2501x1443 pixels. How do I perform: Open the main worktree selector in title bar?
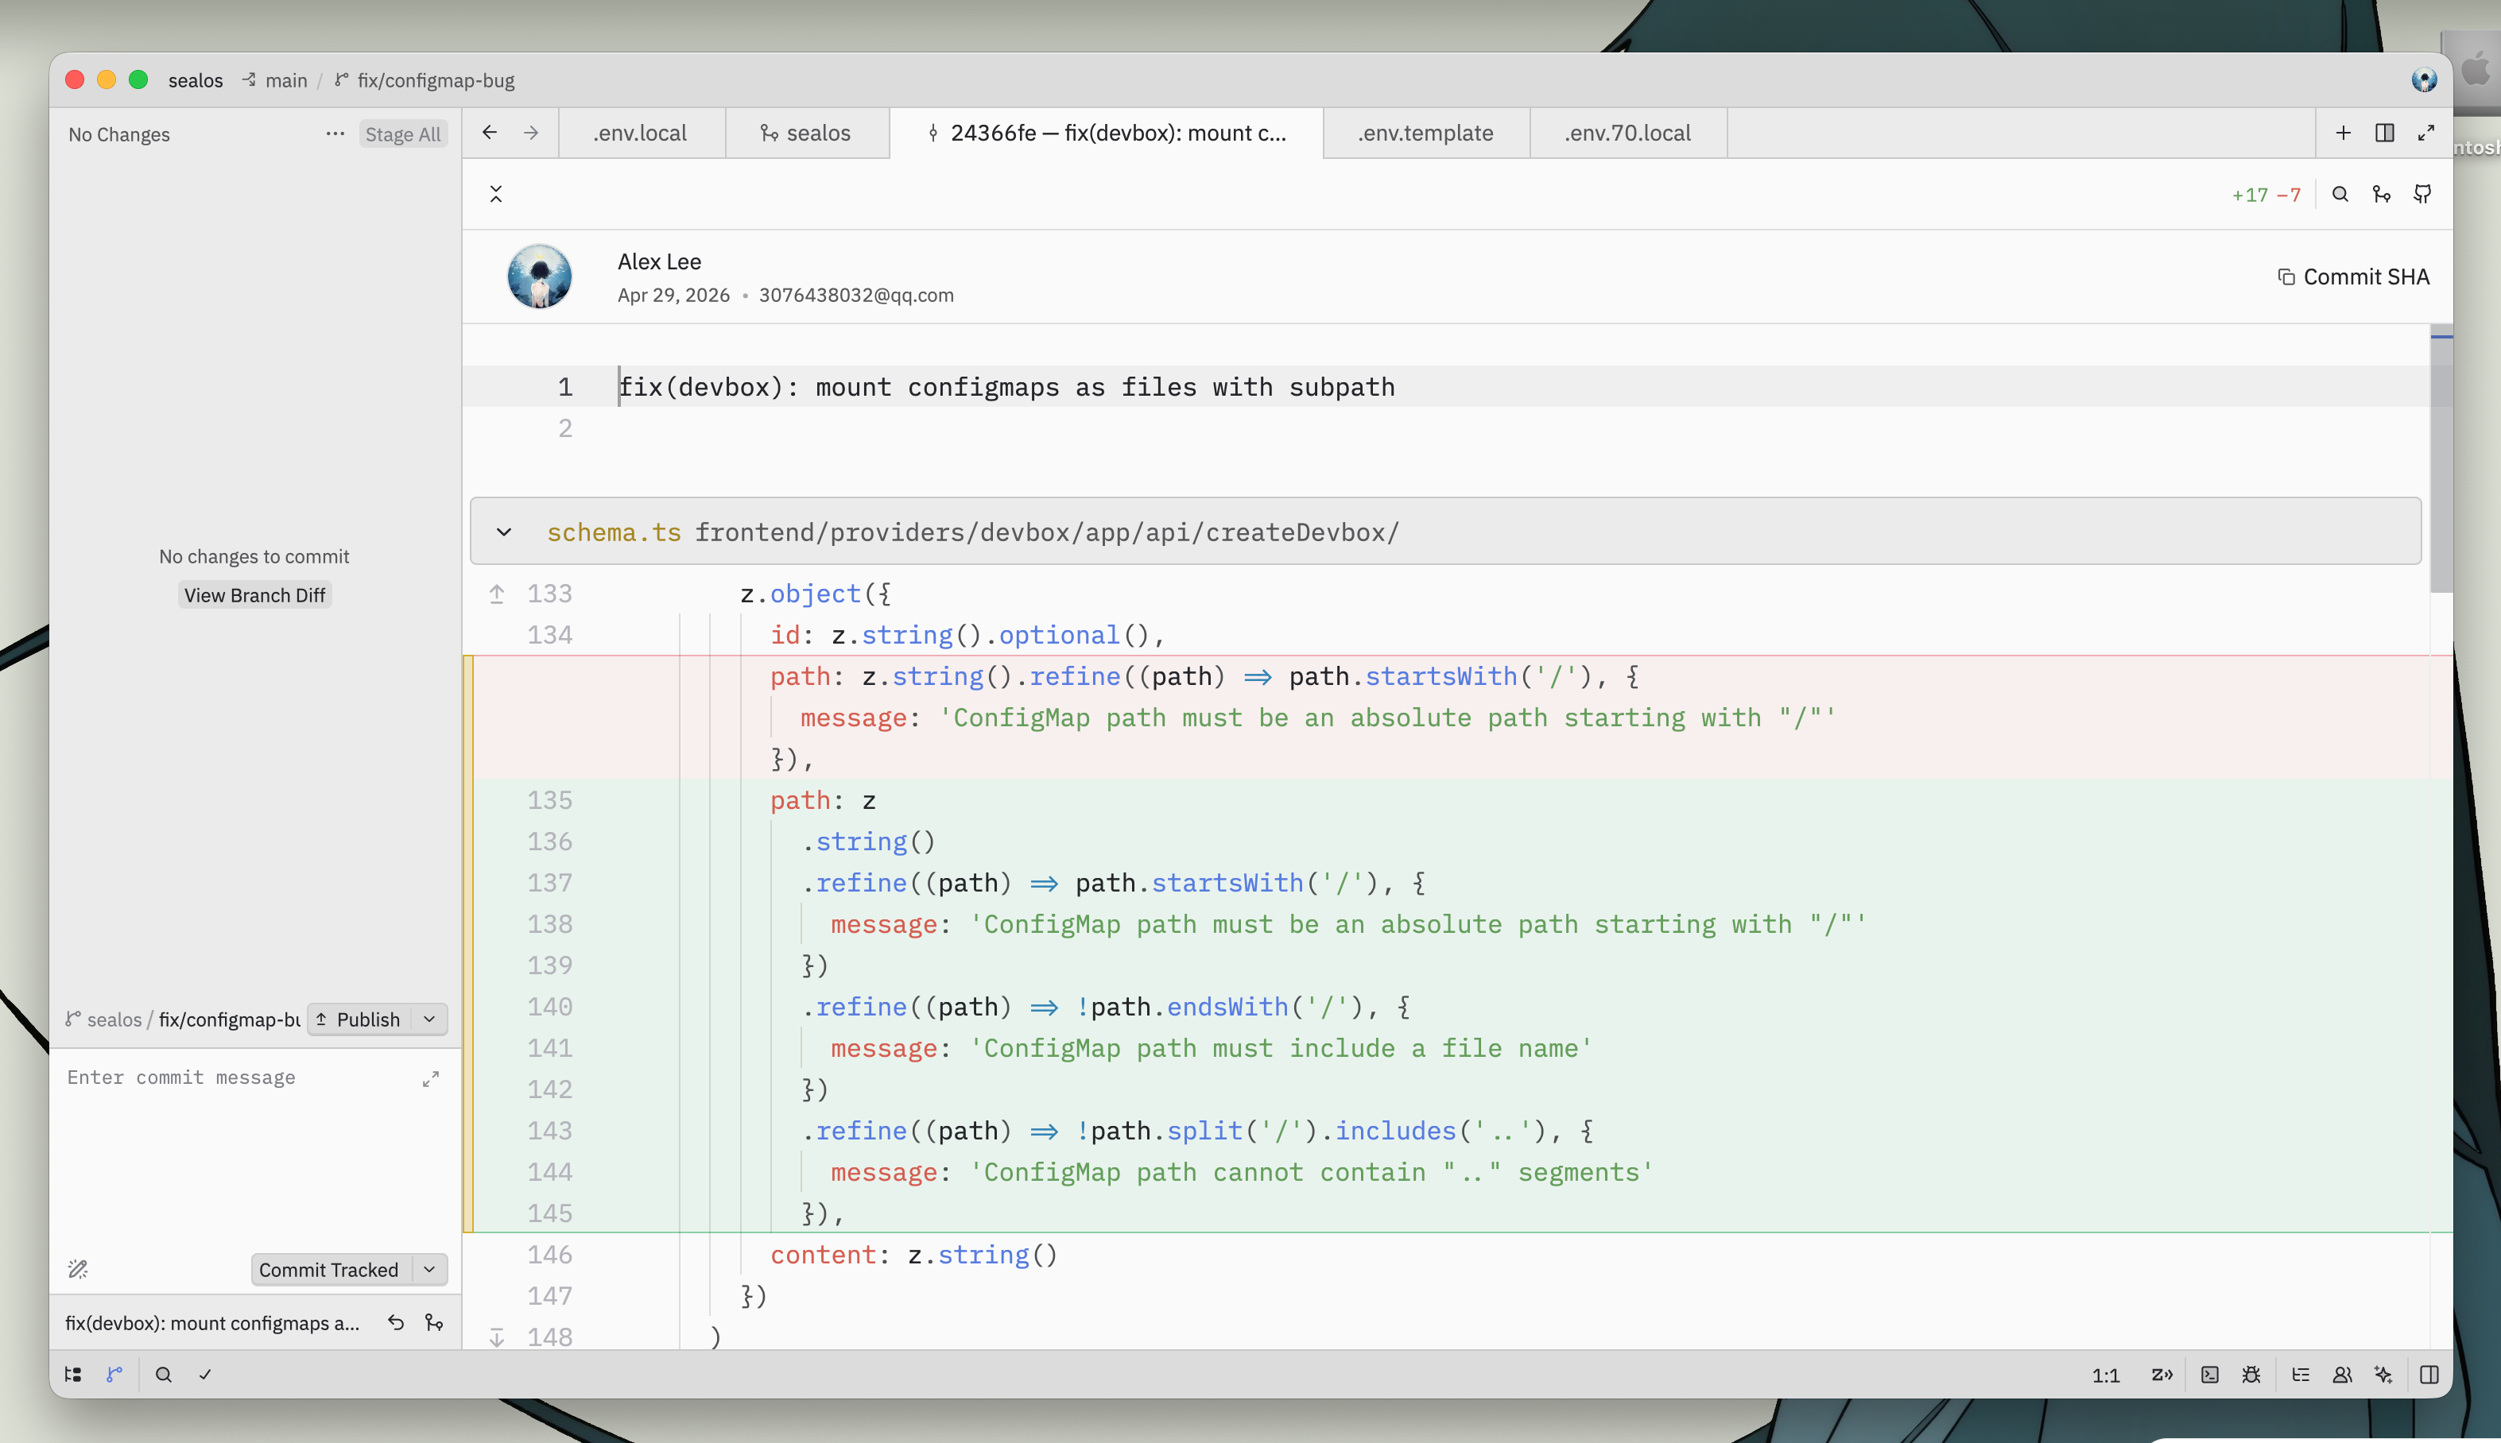(276, 80)
